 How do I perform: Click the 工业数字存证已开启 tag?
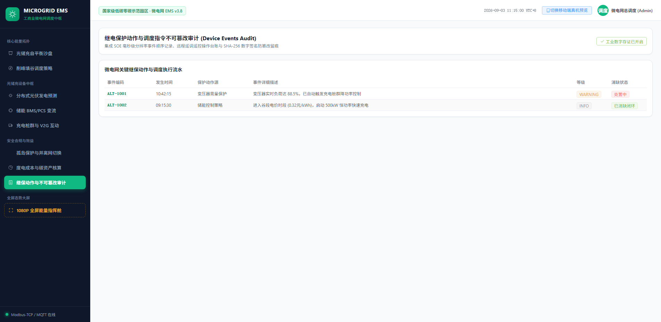[x=621, y=41]
